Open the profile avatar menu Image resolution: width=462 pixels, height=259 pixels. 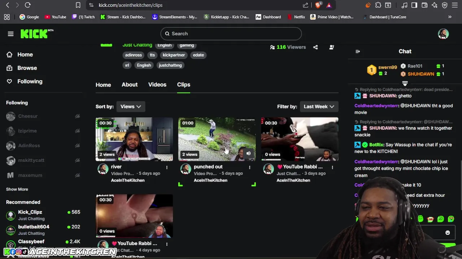443,34
